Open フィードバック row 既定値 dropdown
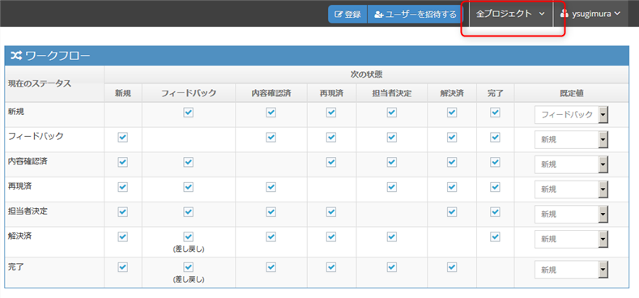Viewport: 639px width, 298px height. tap(571, 140)
